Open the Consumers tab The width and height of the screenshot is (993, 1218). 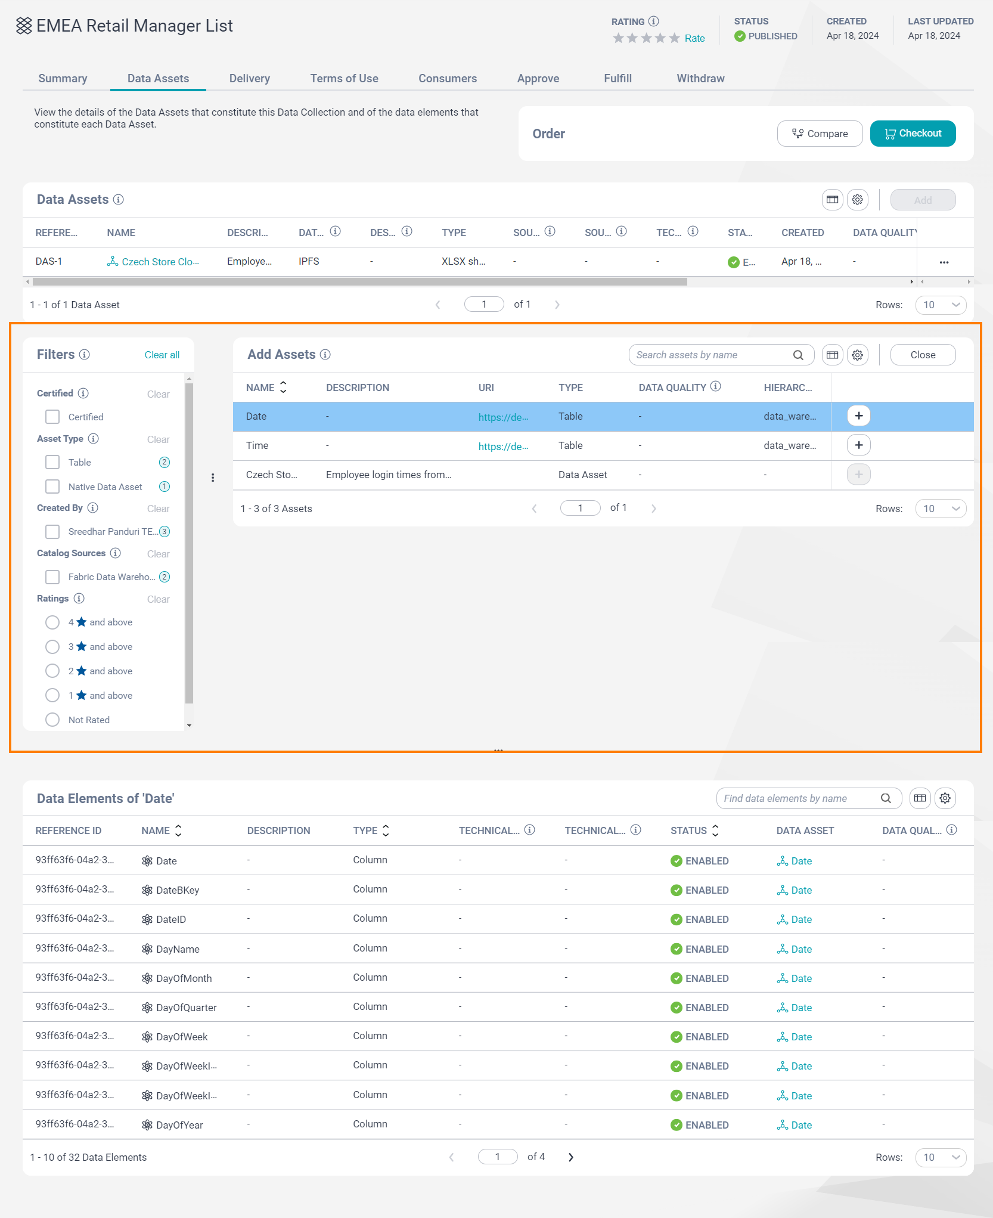pyautogui.click(x=448, y=79)
